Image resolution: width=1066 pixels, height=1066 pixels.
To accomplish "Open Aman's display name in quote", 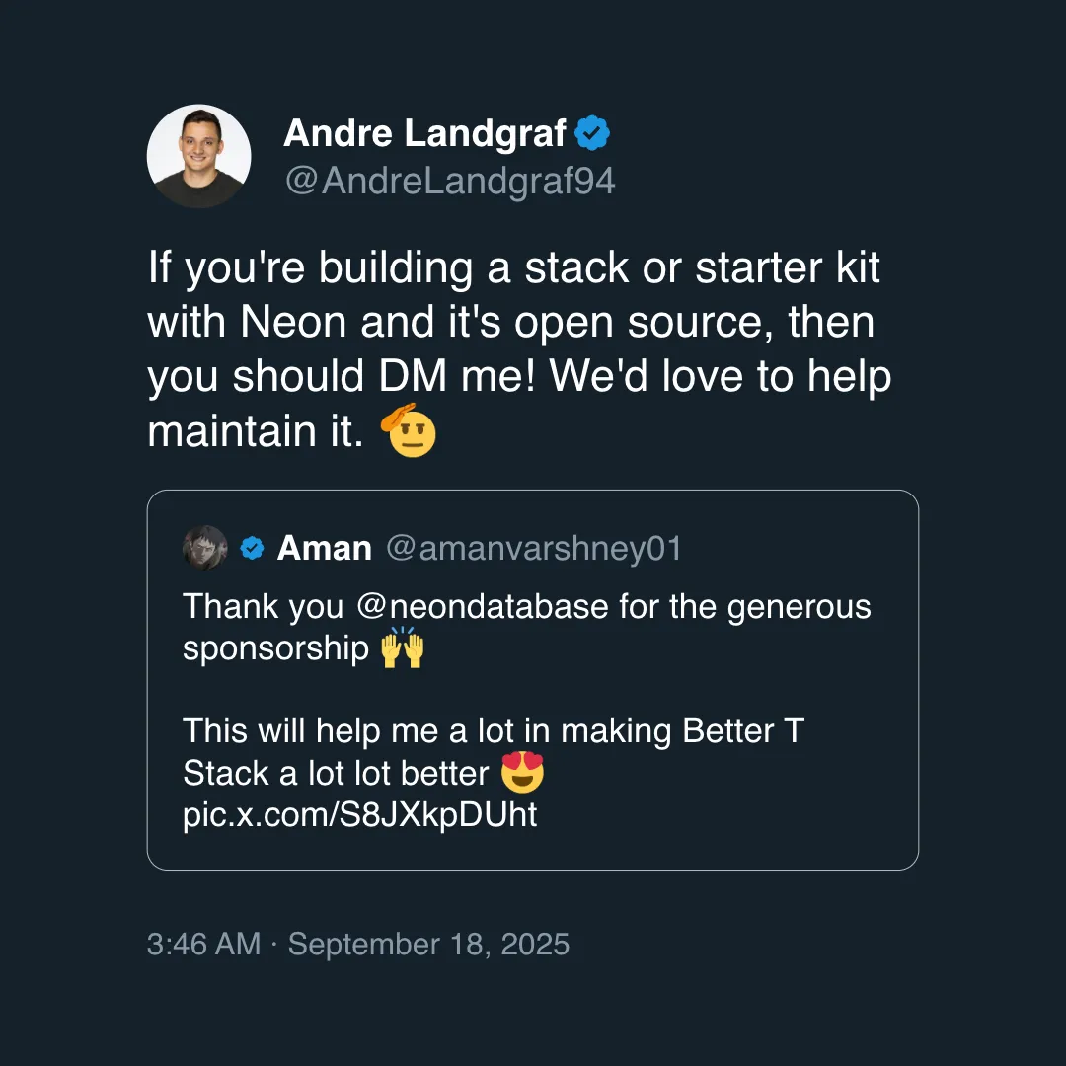I will click(325, 548).
